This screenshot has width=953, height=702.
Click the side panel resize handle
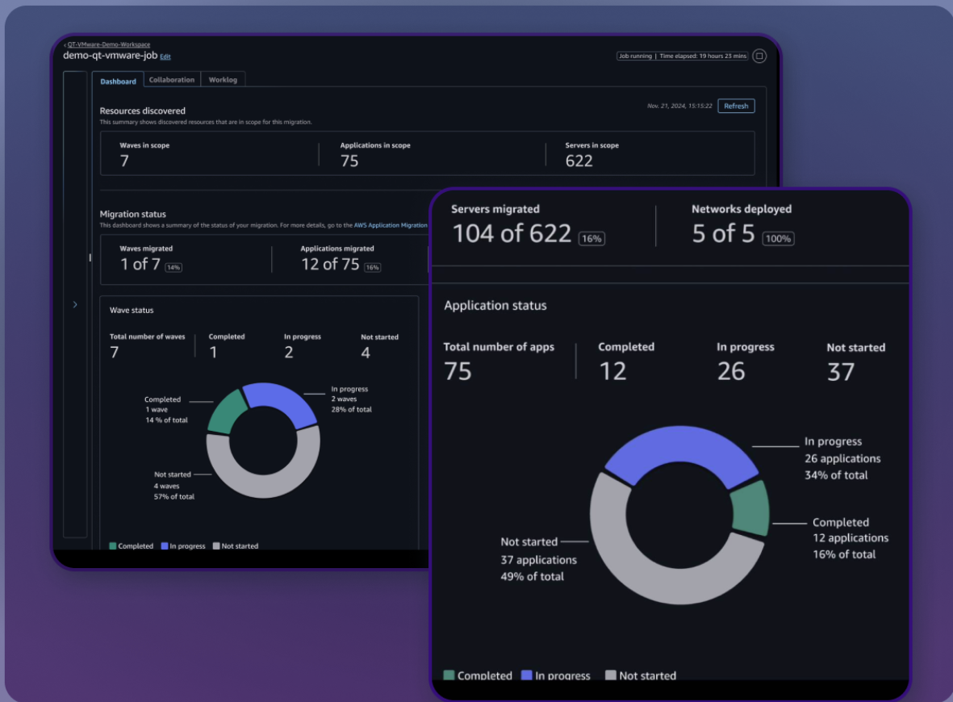[x=90, y=257]
